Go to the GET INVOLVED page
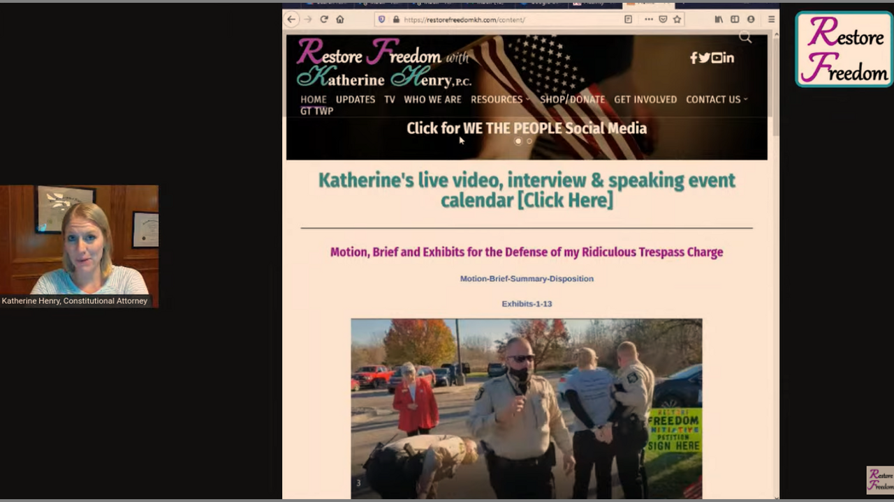The width and height of the screenshot is (894, 502). [645, 100]
